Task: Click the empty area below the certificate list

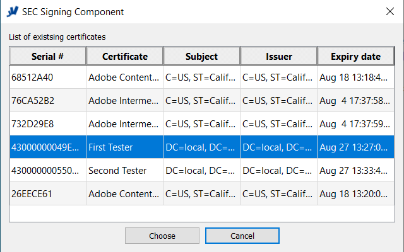Action: [202, 214]
